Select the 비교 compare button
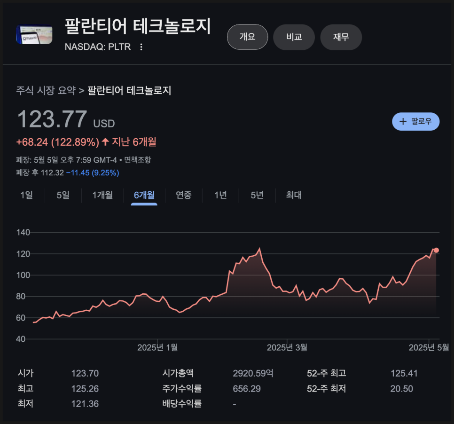This screenshot has width=454, height=424. pos(294,37)
